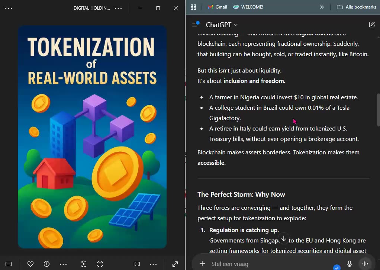Viewport: 380px width, 270px height.
Task: Add an attachment with the plus icon
Action: [x=202, y=264]
